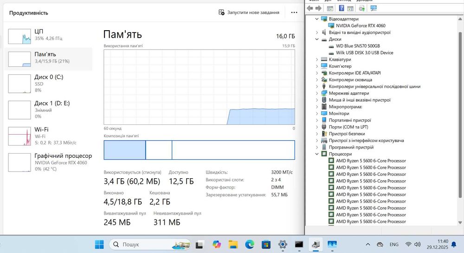Select Контролери універсальної послідовної шини item
The width and height of the screenshot is (464, 253).
(374, 86)
